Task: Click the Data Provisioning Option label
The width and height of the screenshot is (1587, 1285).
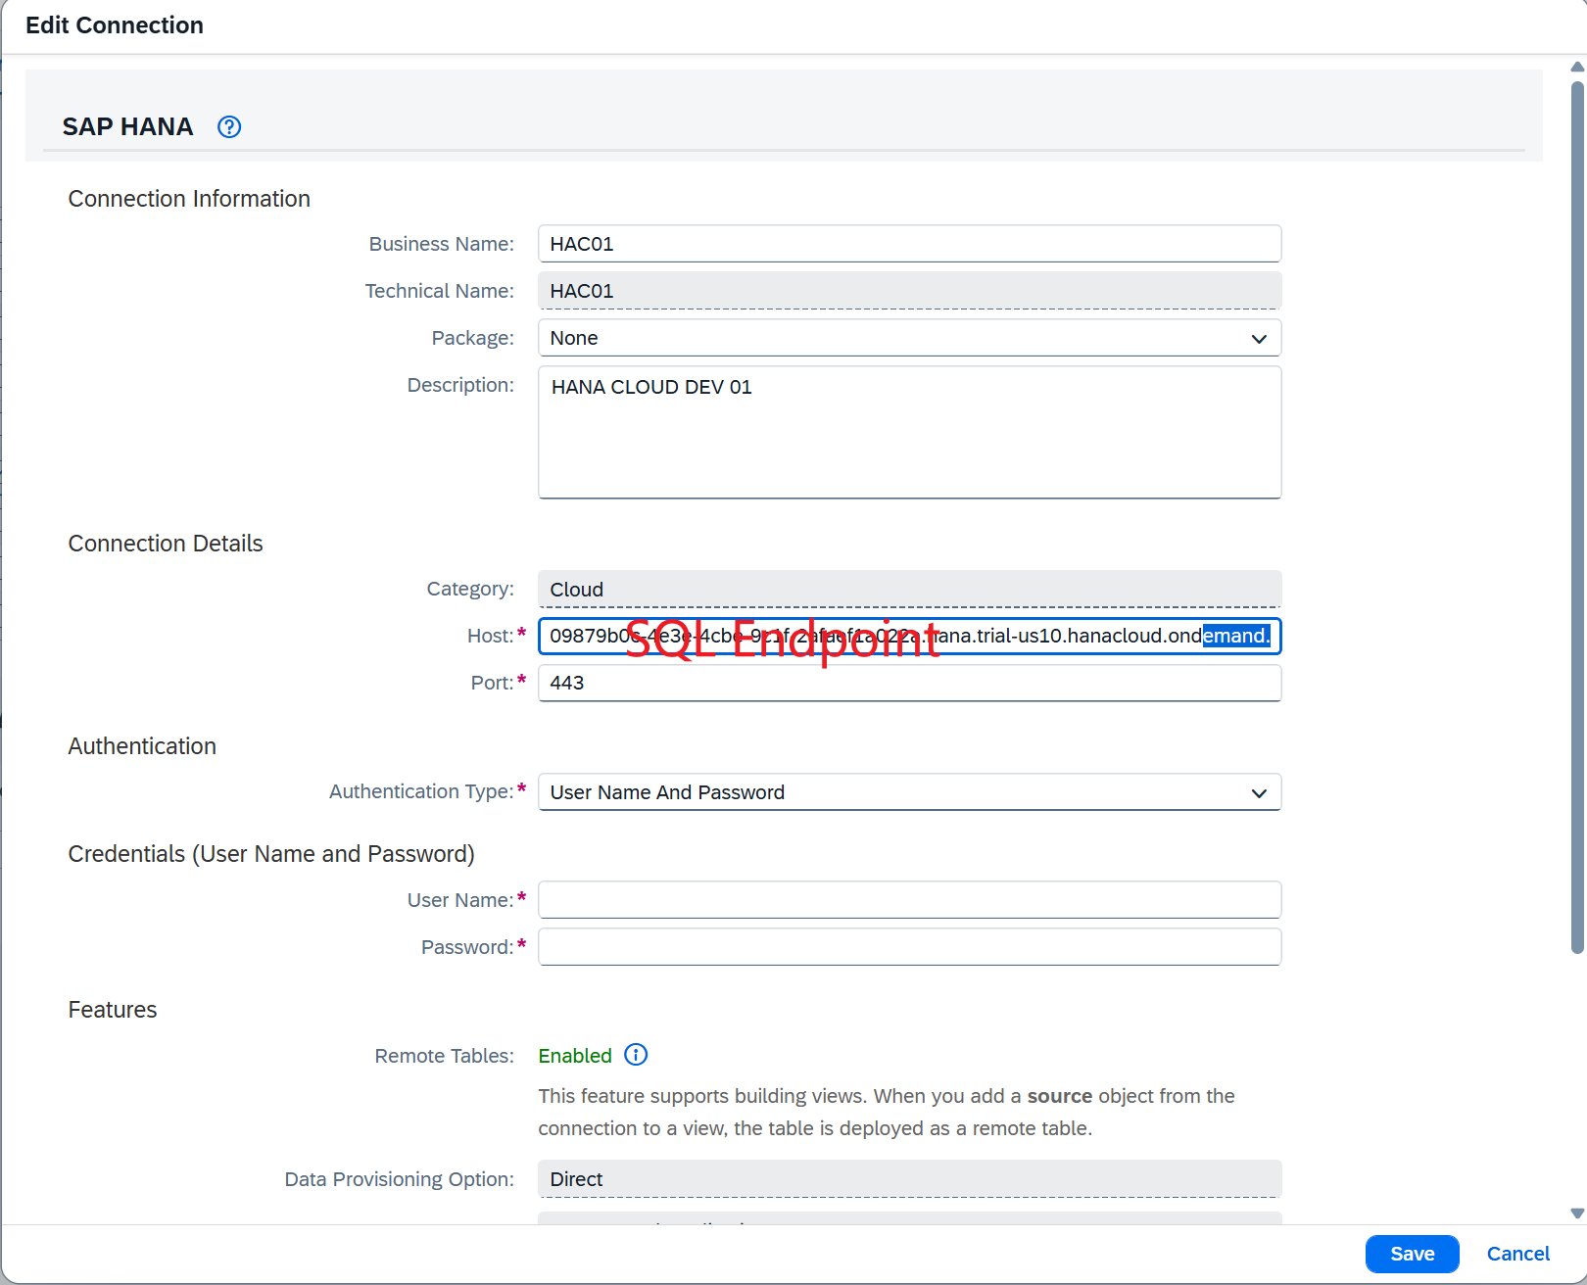Action: click(x=399, y=1179)
